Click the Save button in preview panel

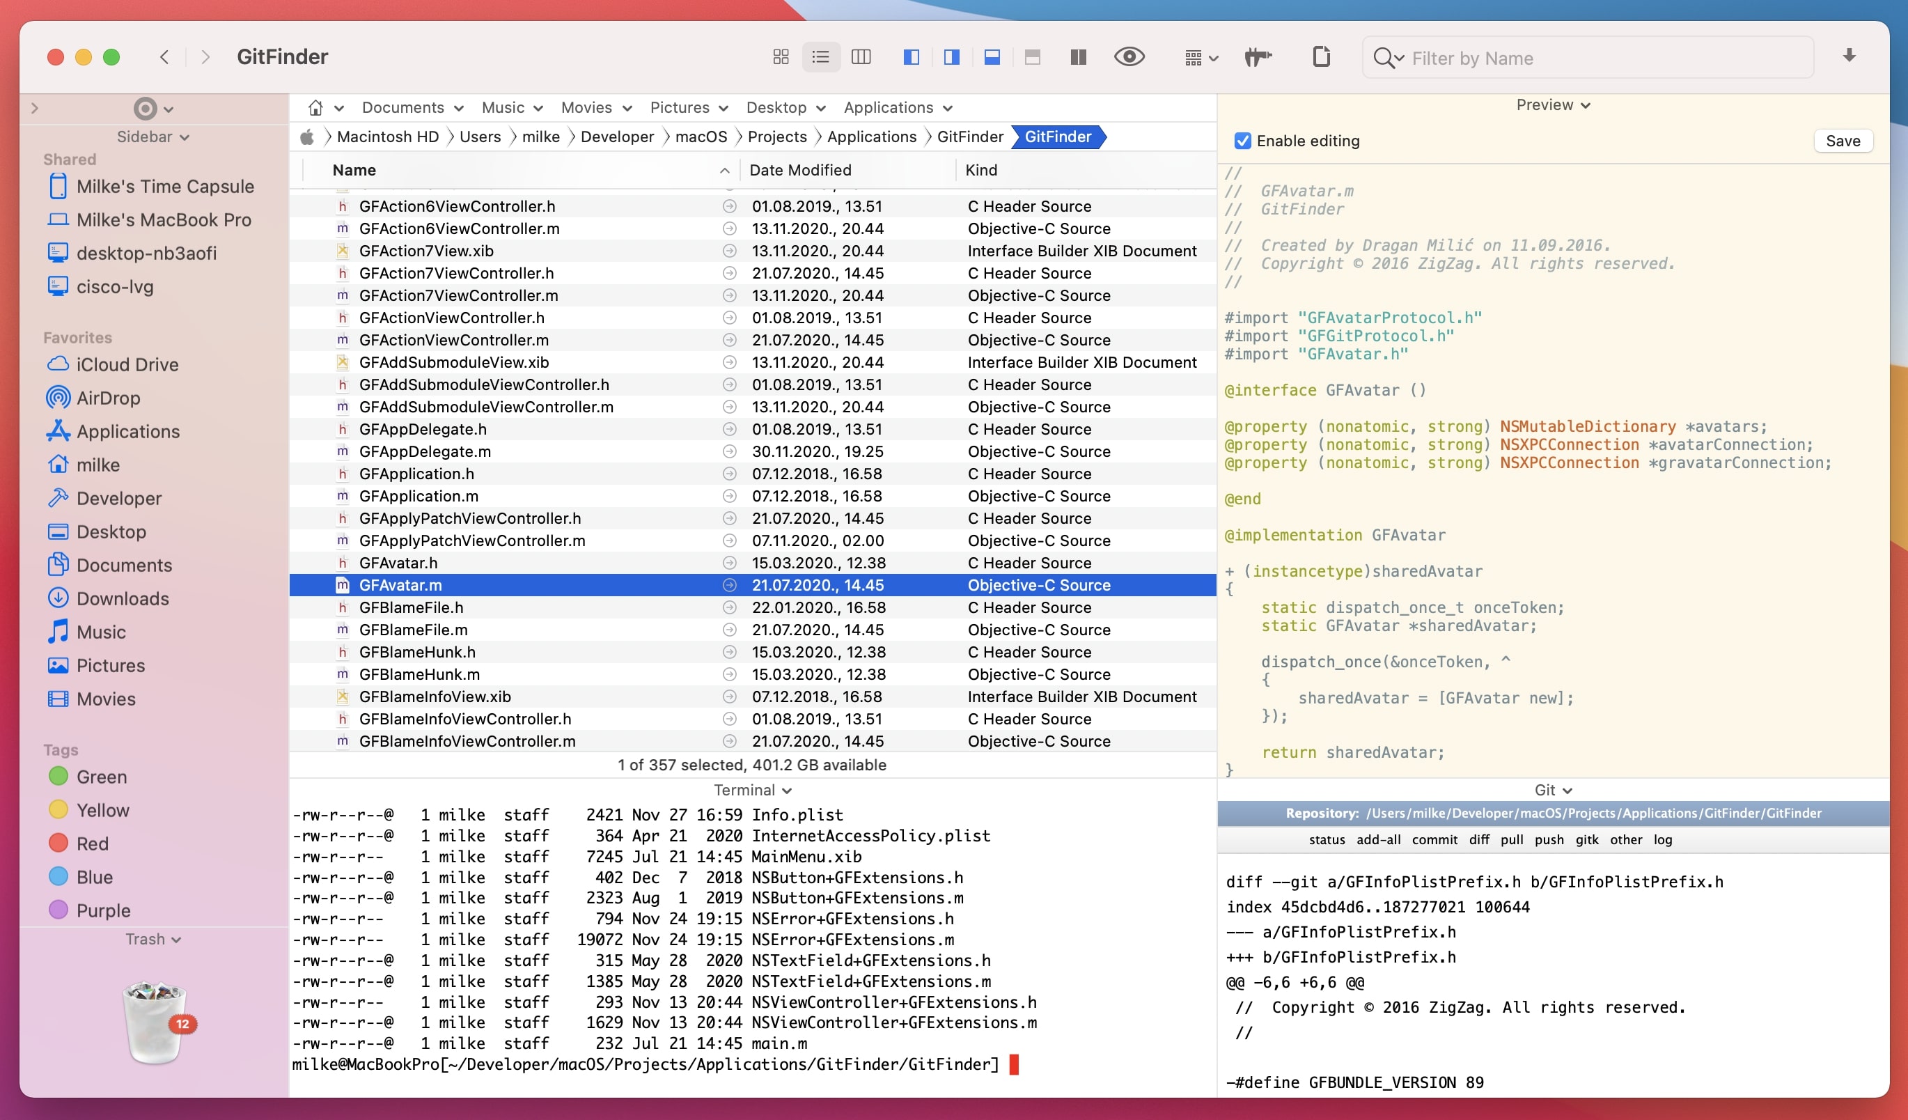coord(1844,140)
